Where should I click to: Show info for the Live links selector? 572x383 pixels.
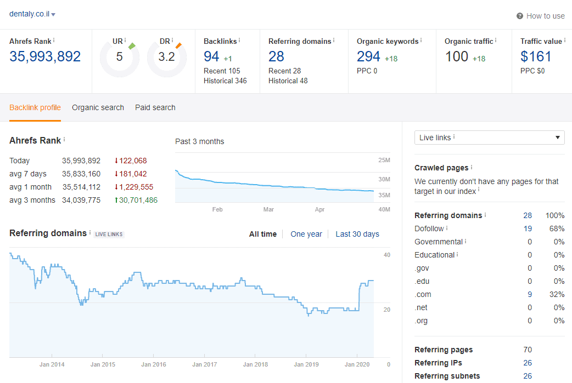coord(454,137)
